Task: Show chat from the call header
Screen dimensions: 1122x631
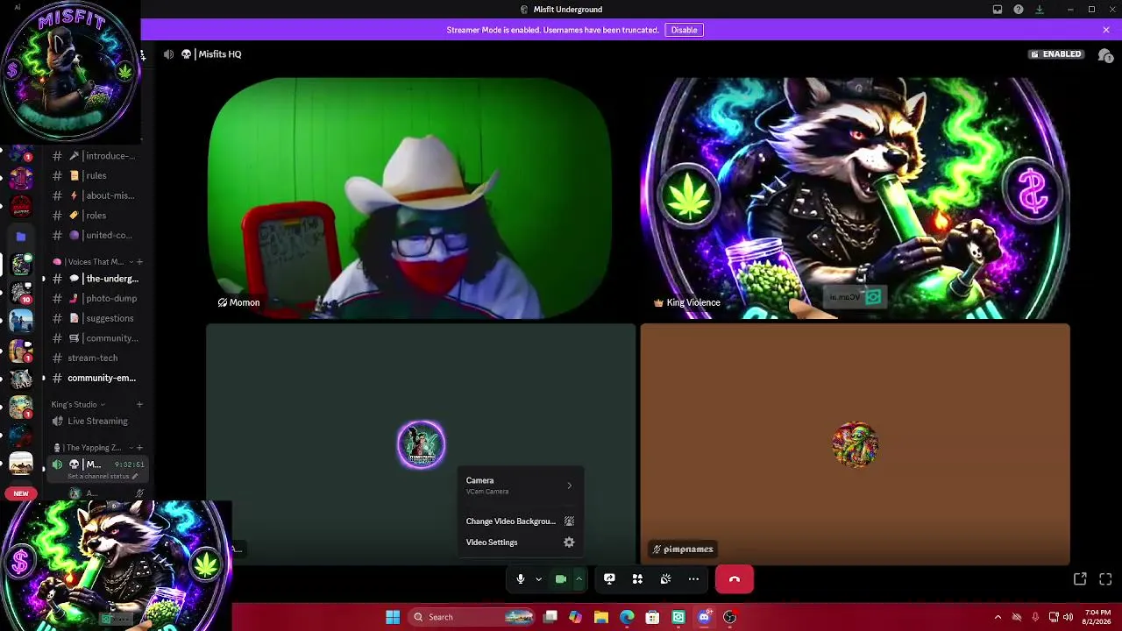Action: [x=1105, y=54]
